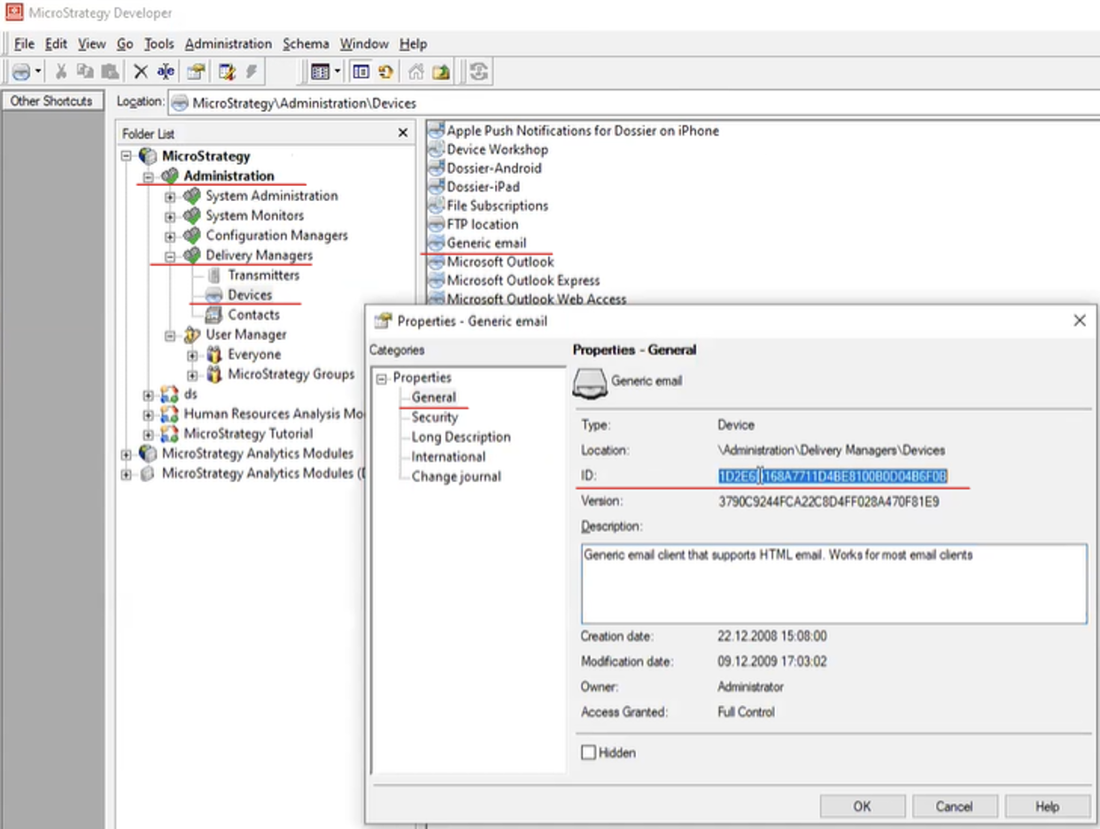The height and width of the screenshot is (829, 1100).
Task: Click the Refresh toolbar icon
Action: click(x=477, y=72)
